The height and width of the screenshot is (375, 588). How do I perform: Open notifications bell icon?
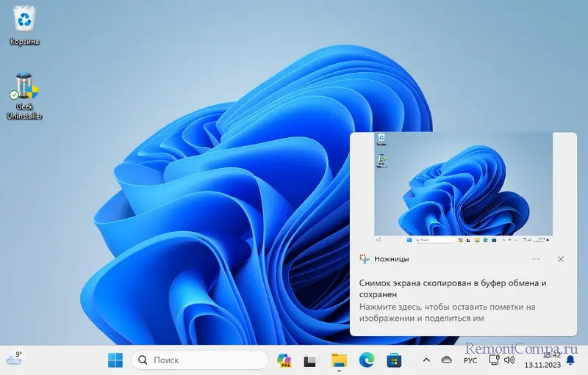coord(570,360)
